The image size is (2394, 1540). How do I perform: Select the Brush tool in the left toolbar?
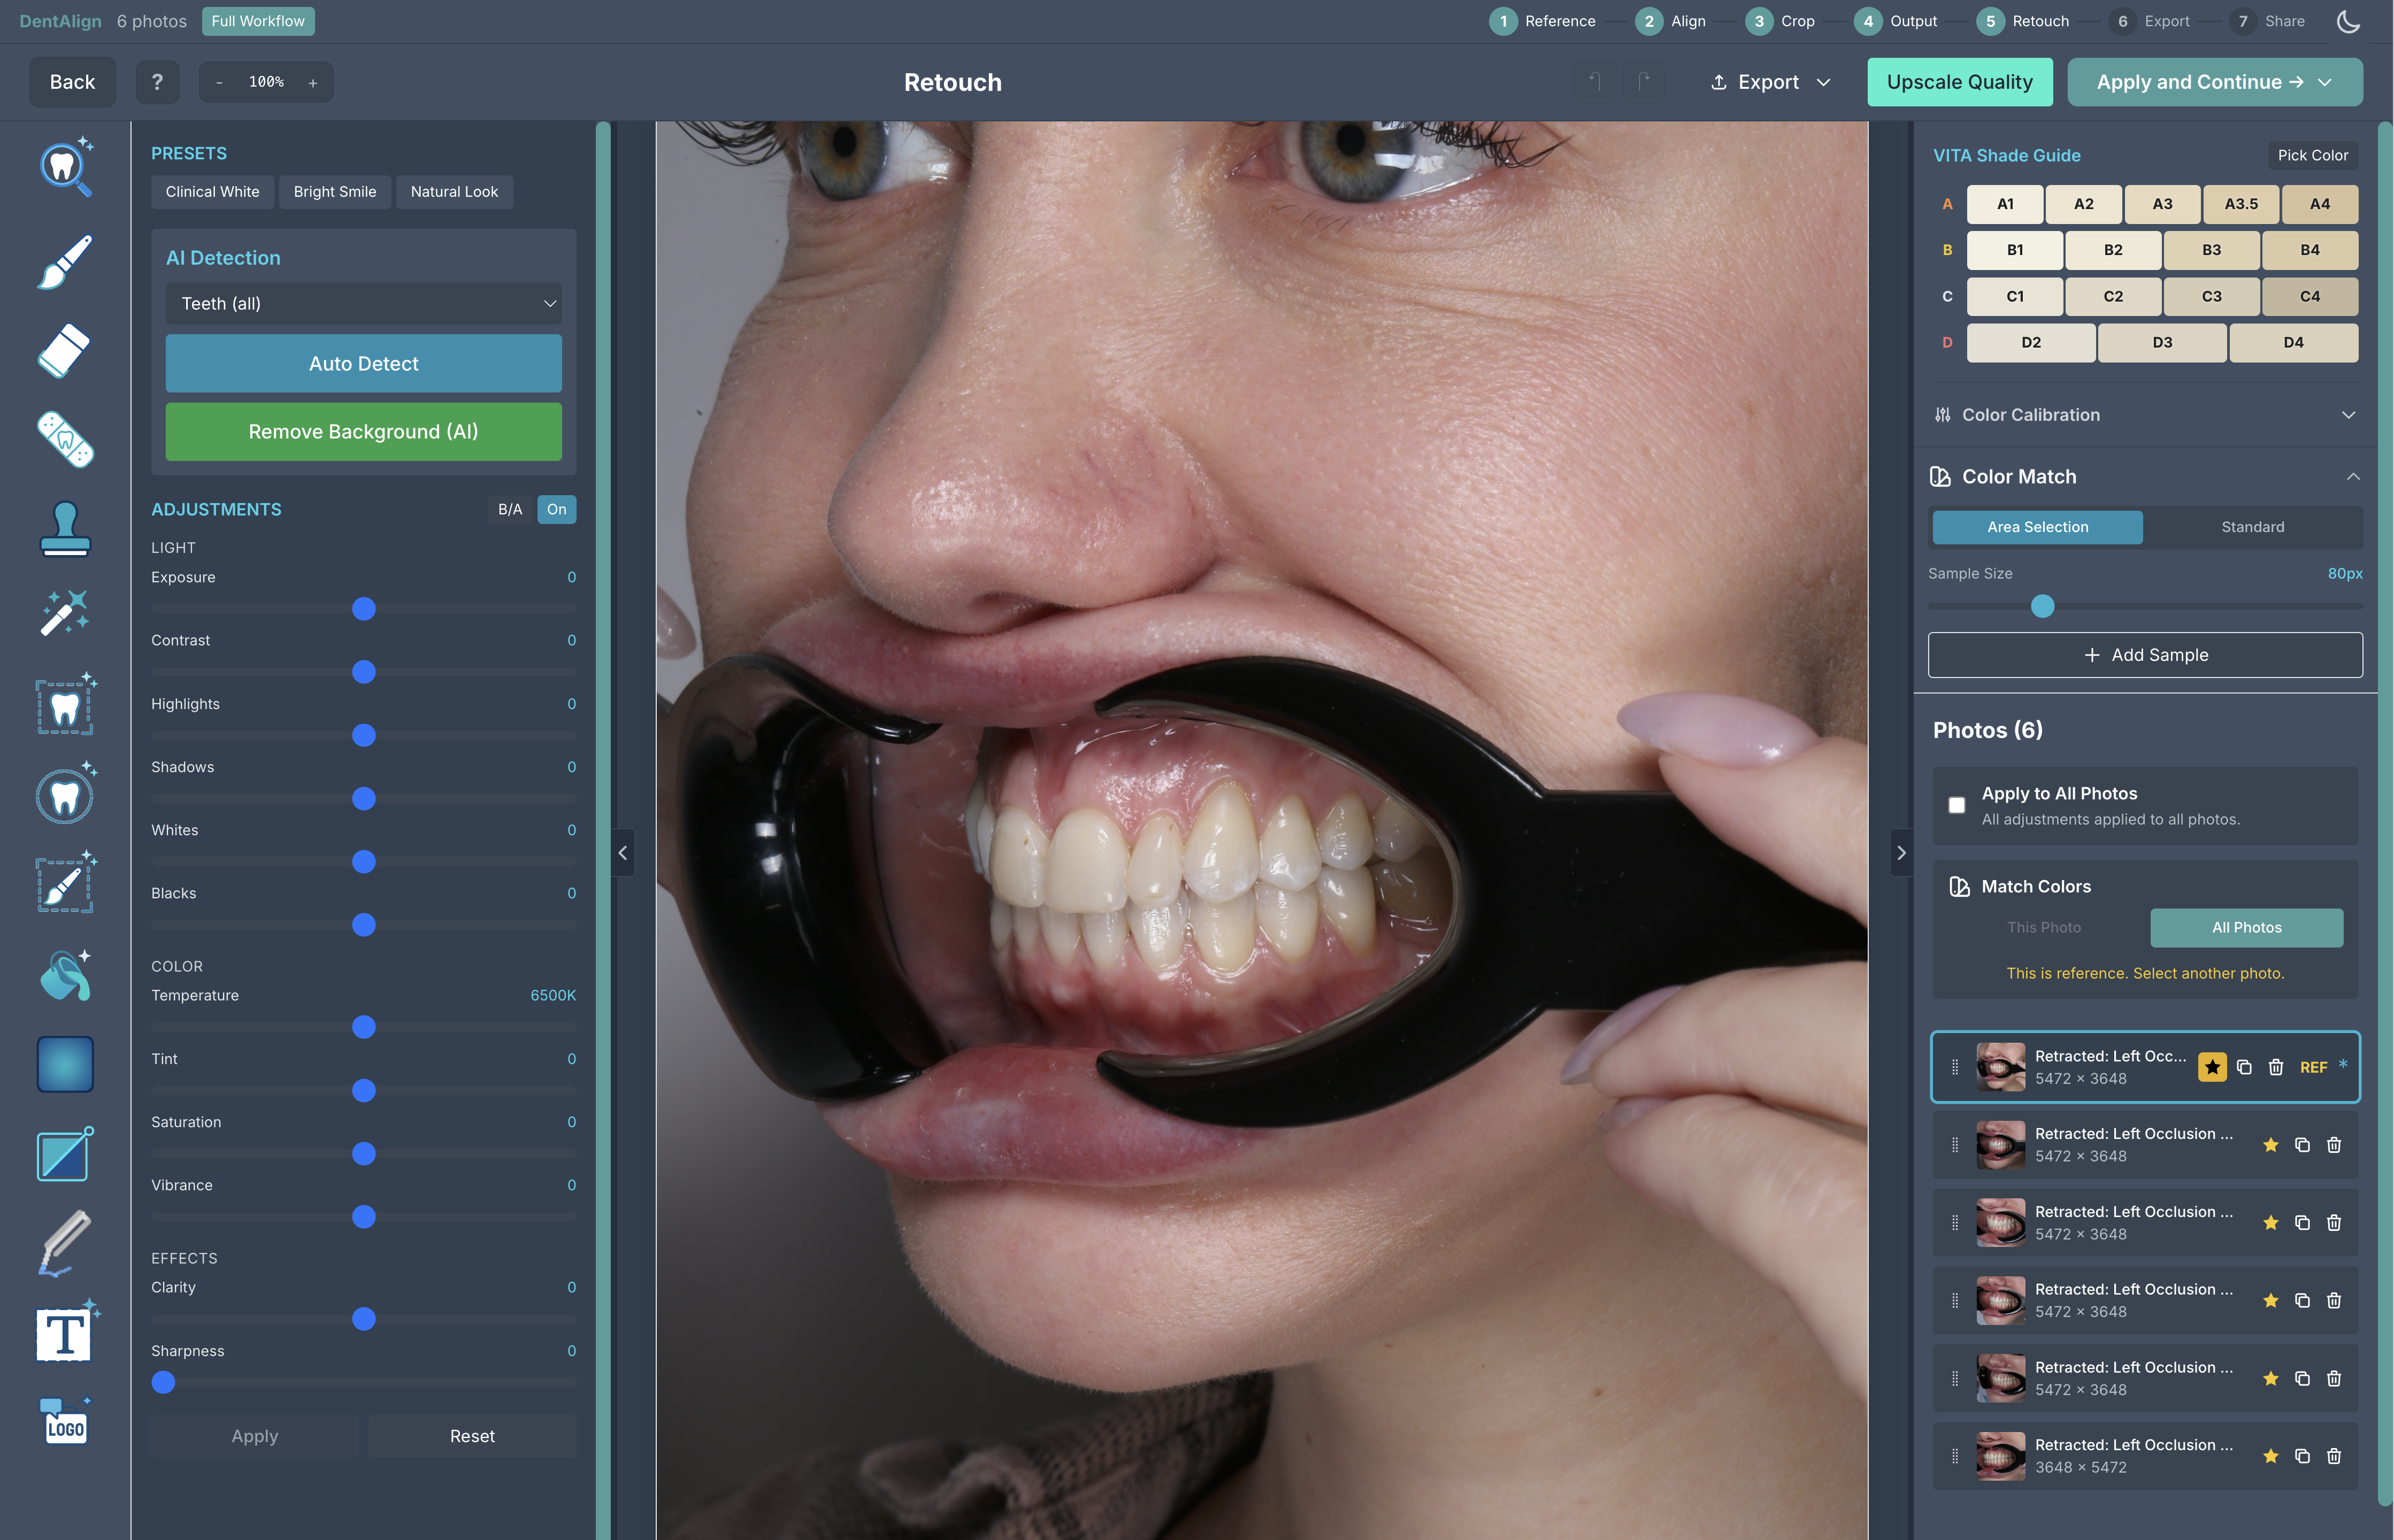pos(64,263)
